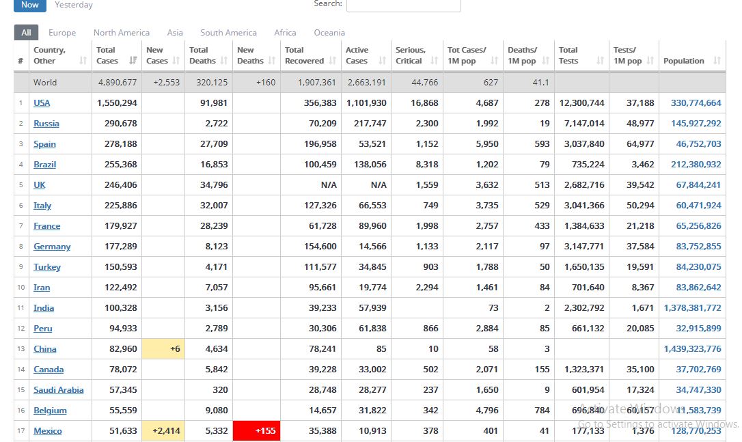
Task: Open the USA country link
Action: tap(42, 103)
